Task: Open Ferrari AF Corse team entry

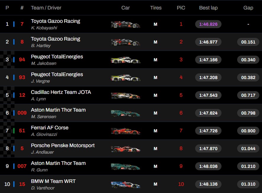Action: click(50, 128)
